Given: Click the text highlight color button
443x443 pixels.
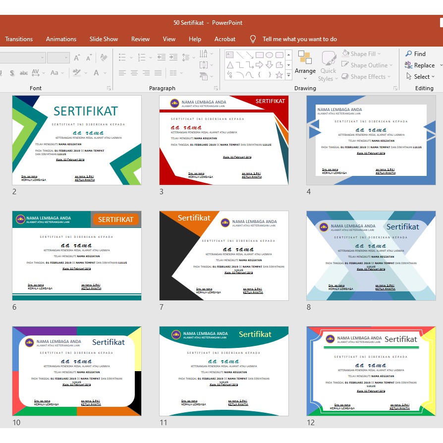Looking at the screenshot, I should (77, 73).
